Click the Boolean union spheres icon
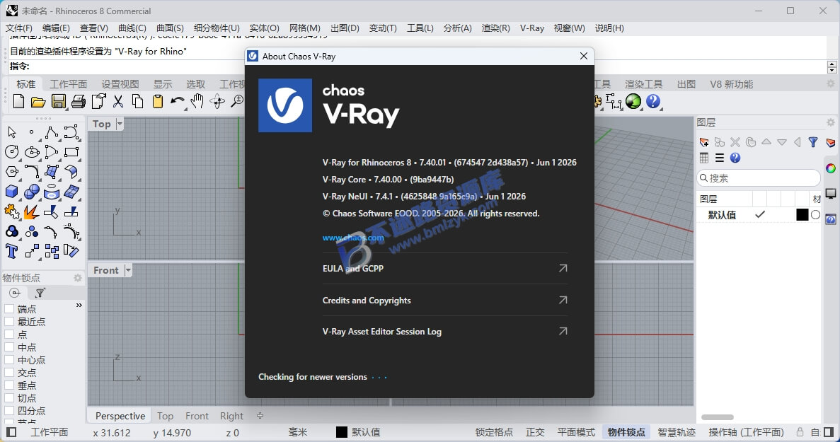 pyautogui.click(x=32, y=192)
